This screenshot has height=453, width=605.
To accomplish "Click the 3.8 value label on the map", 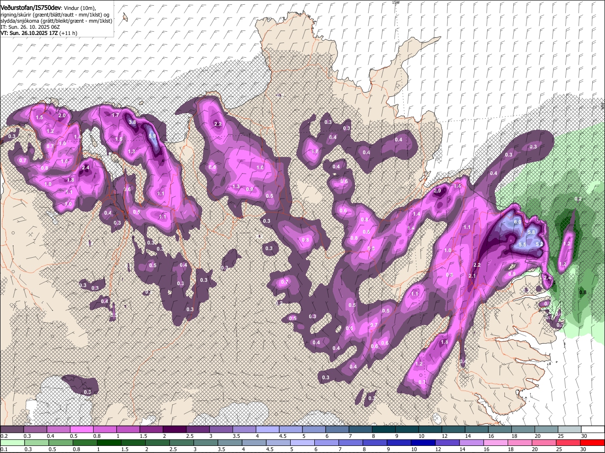I will coord(133,122).
